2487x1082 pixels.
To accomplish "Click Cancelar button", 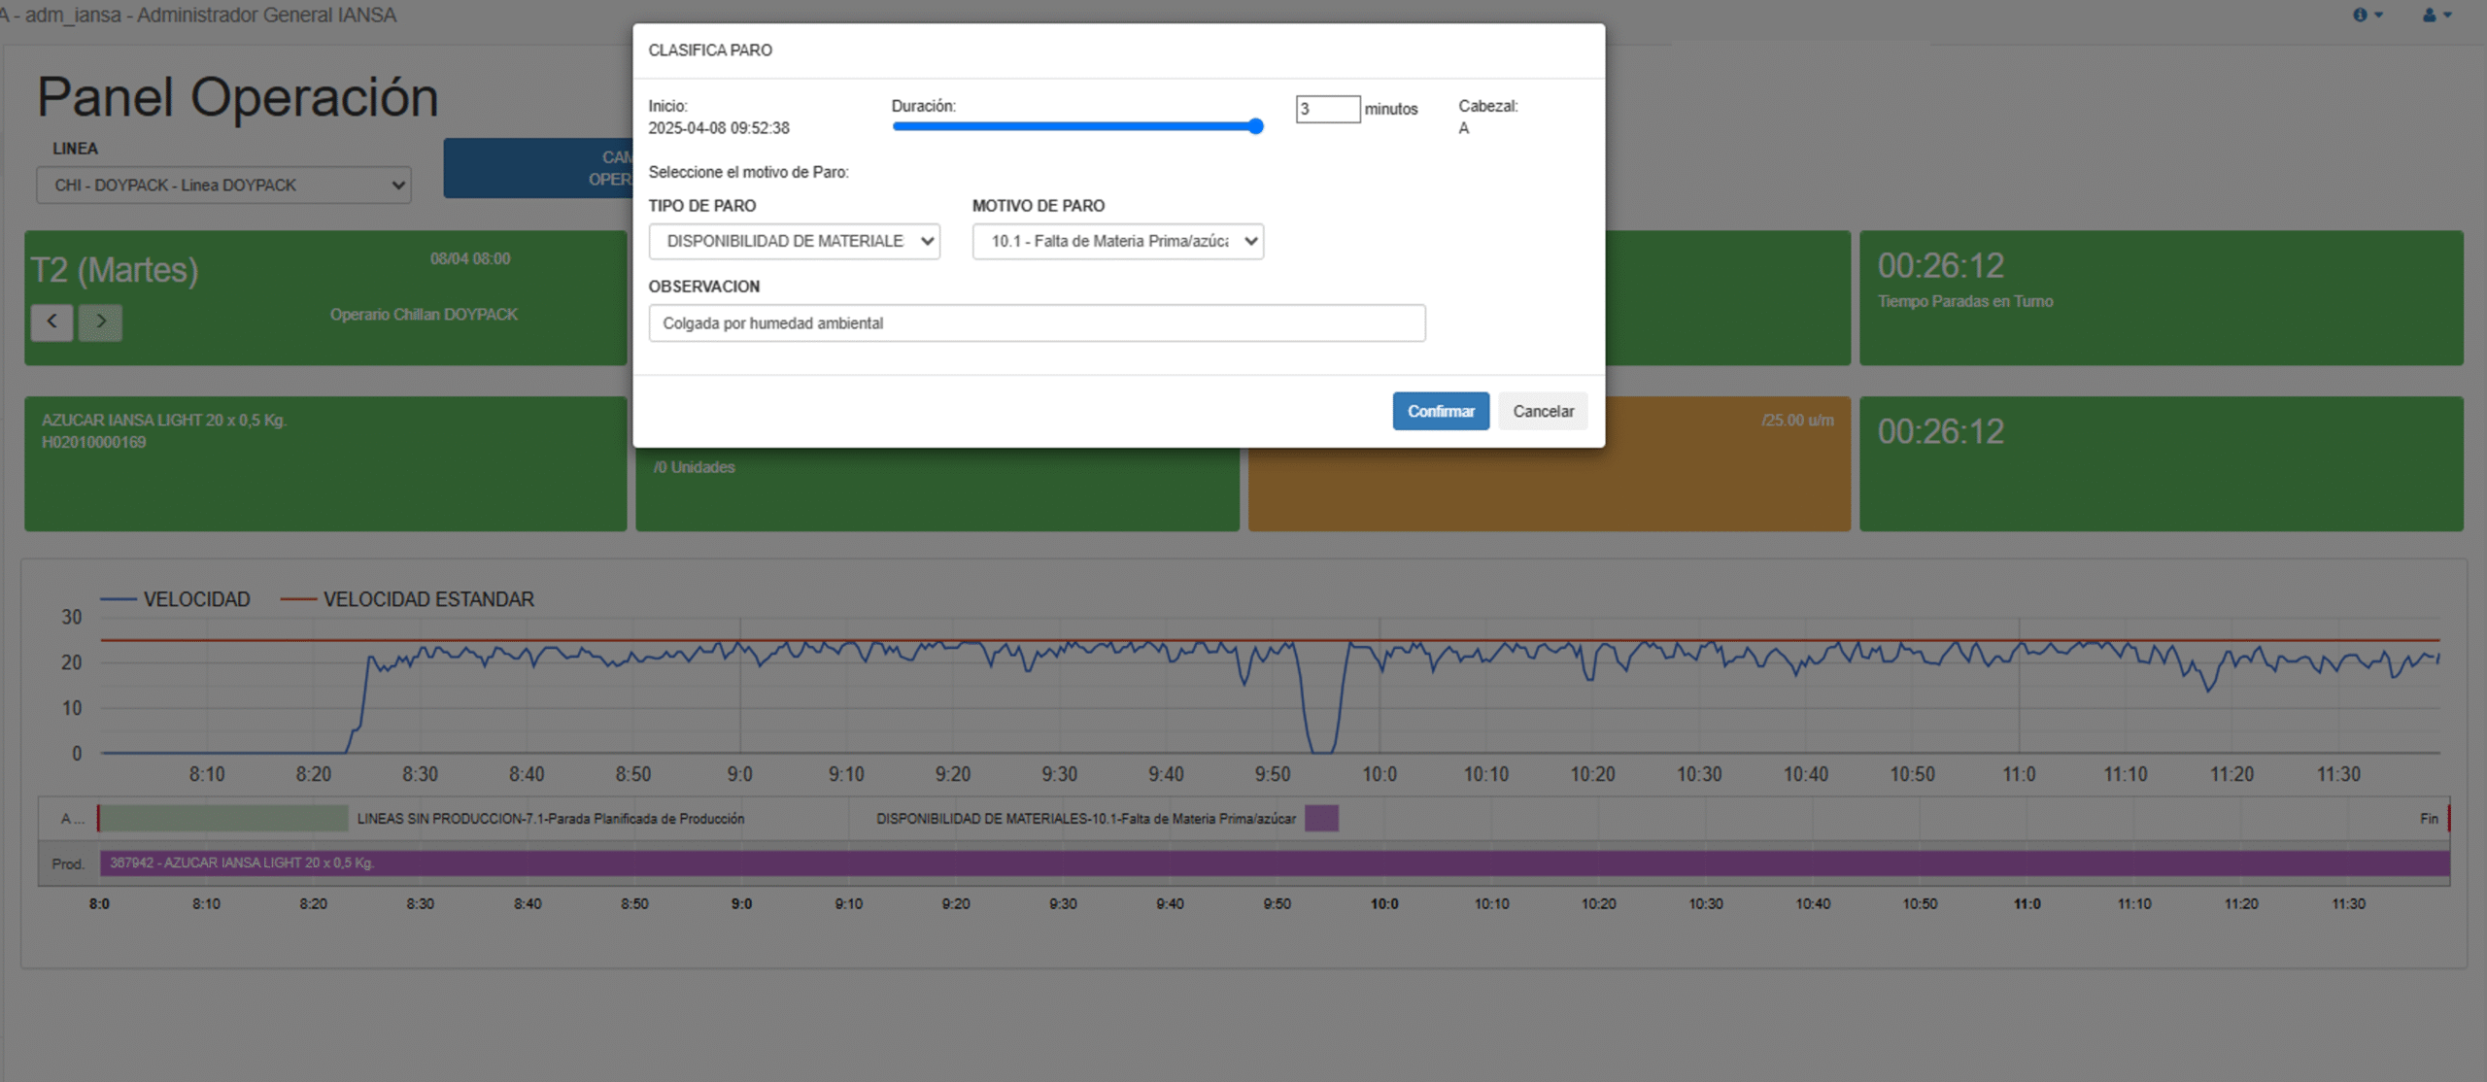I will coord(1542,411).
